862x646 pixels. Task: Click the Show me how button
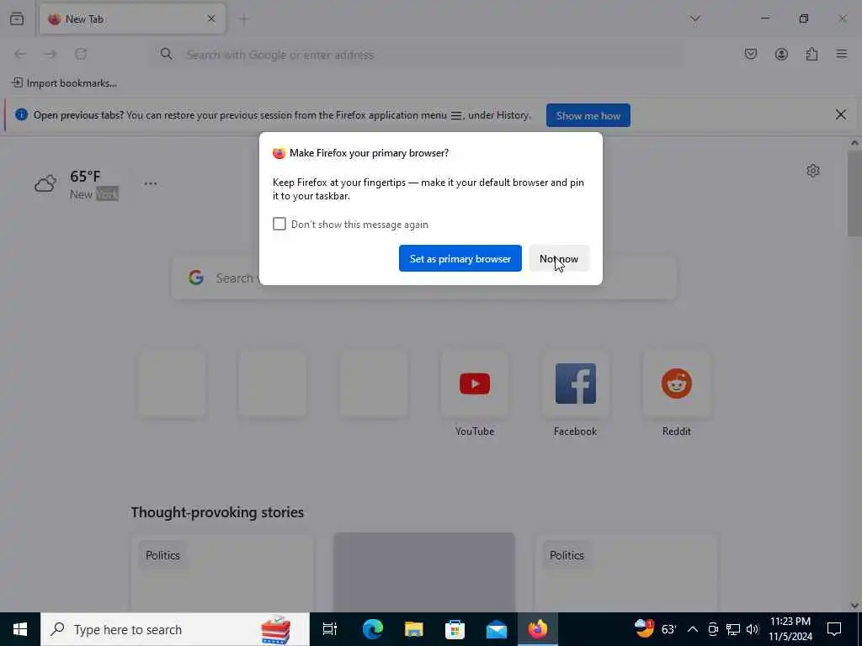click(588, 115)
